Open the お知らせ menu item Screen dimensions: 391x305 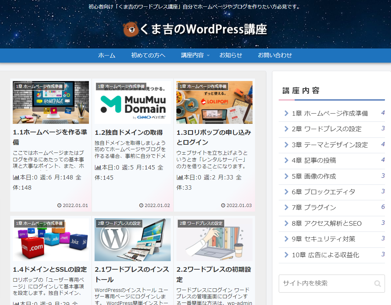tap(231, 55)
